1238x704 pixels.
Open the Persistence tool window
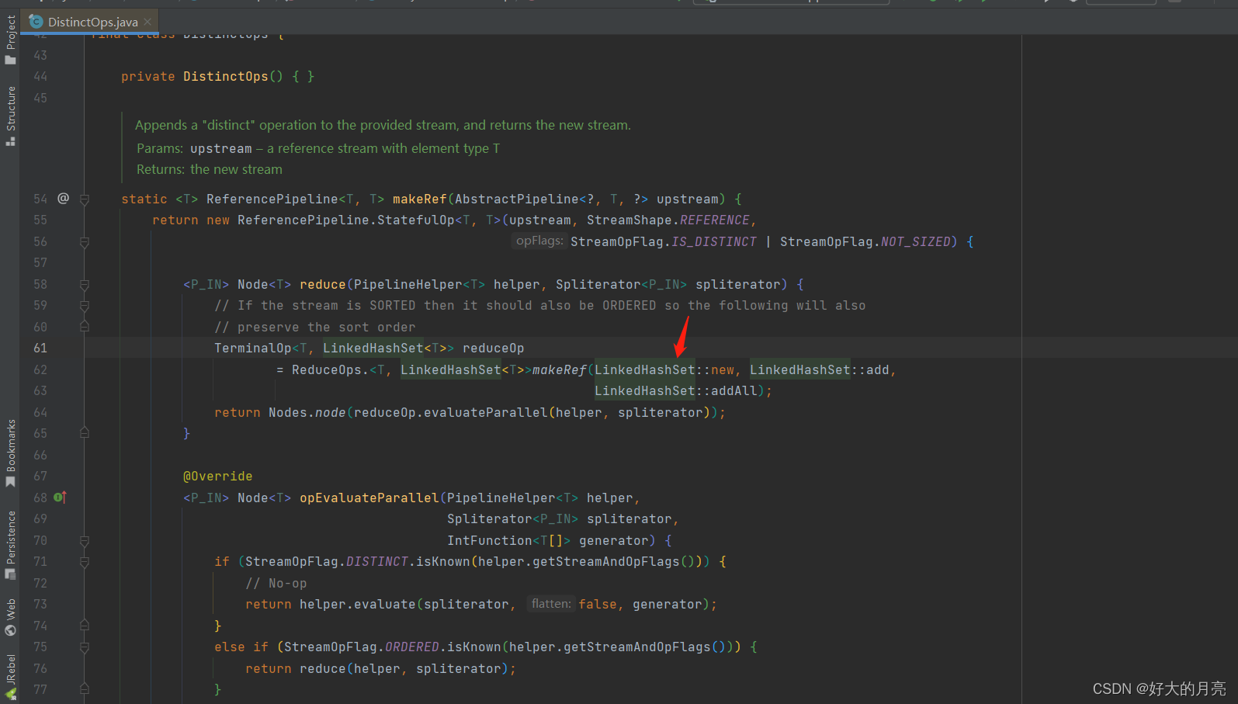[x=11, y=545]
